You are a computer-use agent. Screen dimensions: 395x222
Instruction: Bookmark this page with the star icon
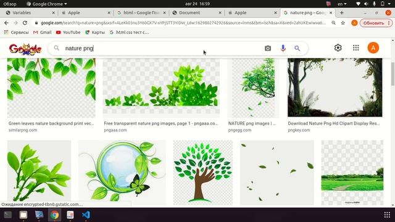[x=343, y=23]
